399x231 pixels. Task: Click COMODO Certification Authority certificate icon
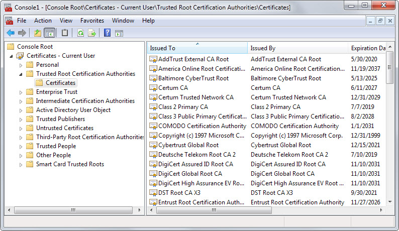(153, 126)
